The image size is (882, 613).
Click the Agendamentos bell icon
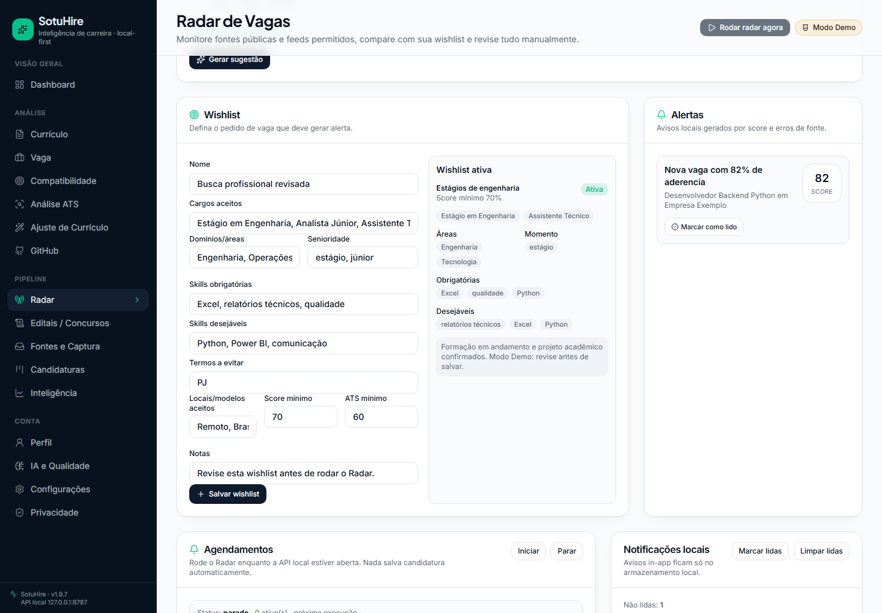(x=194, y=549)
